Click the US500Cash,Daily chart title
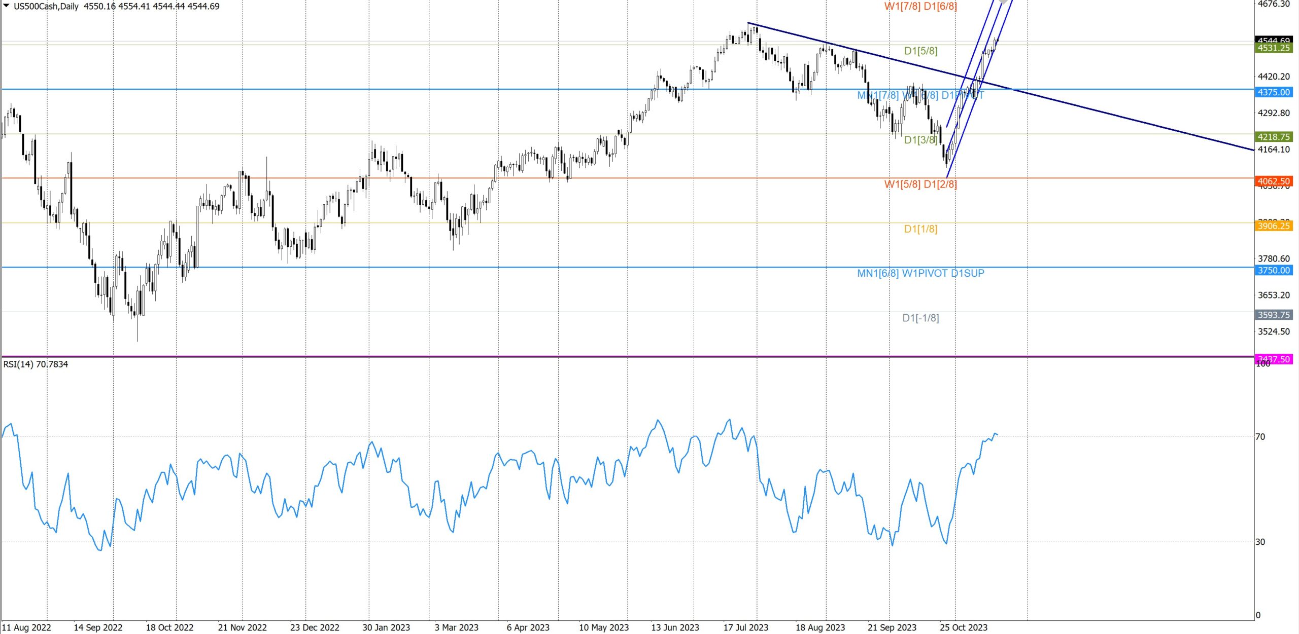 click(x=46, y=7)
